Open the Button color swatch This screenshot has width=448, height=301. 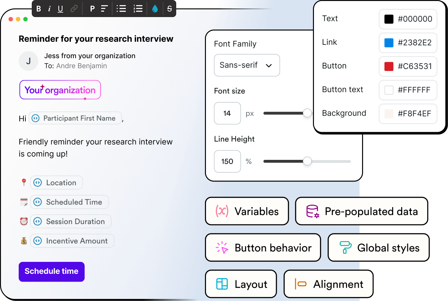coord(389,66)
